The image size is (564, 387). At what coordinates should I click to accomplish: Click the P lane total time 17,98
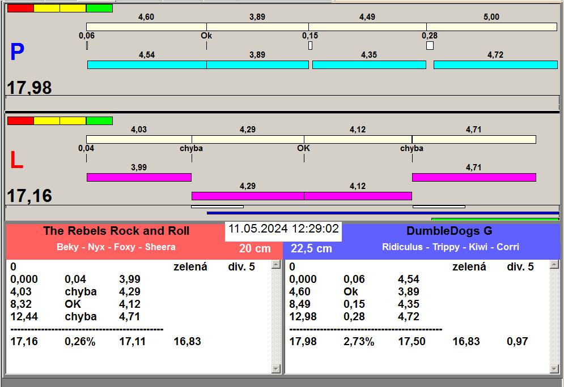29,87
